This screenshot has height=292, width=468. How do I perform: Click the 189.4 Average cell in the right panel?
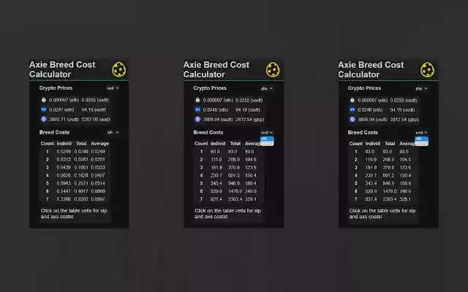405,183
